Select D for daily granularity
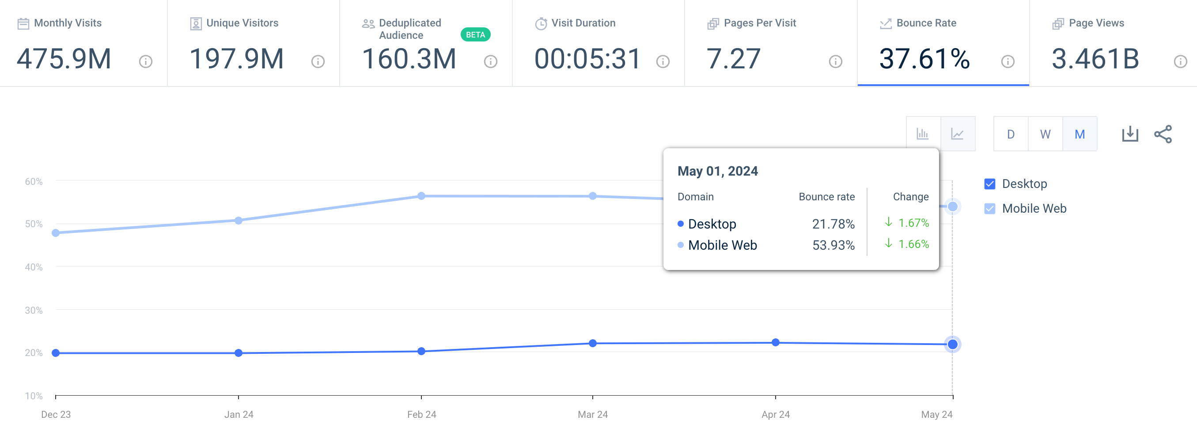Viewport: 1197px width, 435px height. (1011, 134)
